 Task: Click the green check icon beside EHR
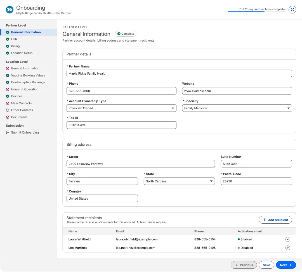point(8,39)
